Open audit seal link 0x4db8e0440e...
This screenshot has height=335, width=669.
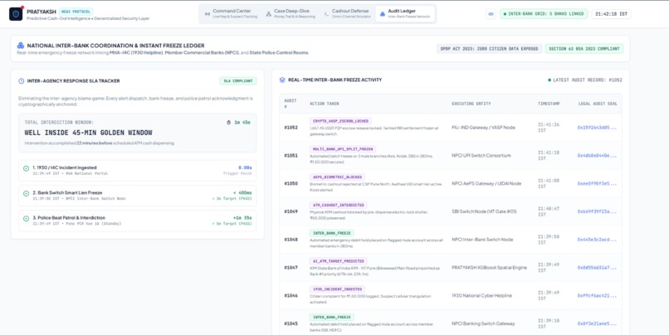click(597, 156)
